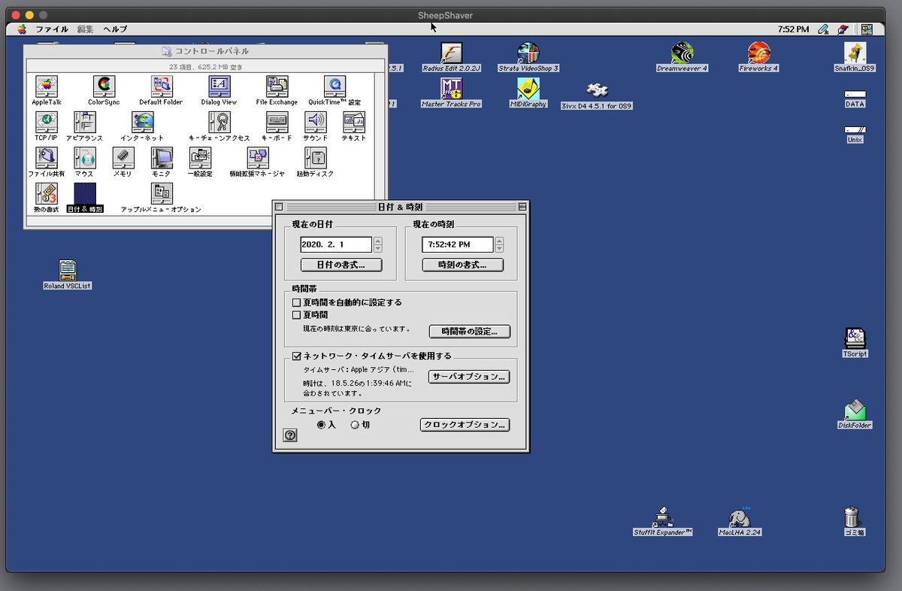Open クロックオプション... button
This screenshot has height=591, width=902.
point(465,425)
